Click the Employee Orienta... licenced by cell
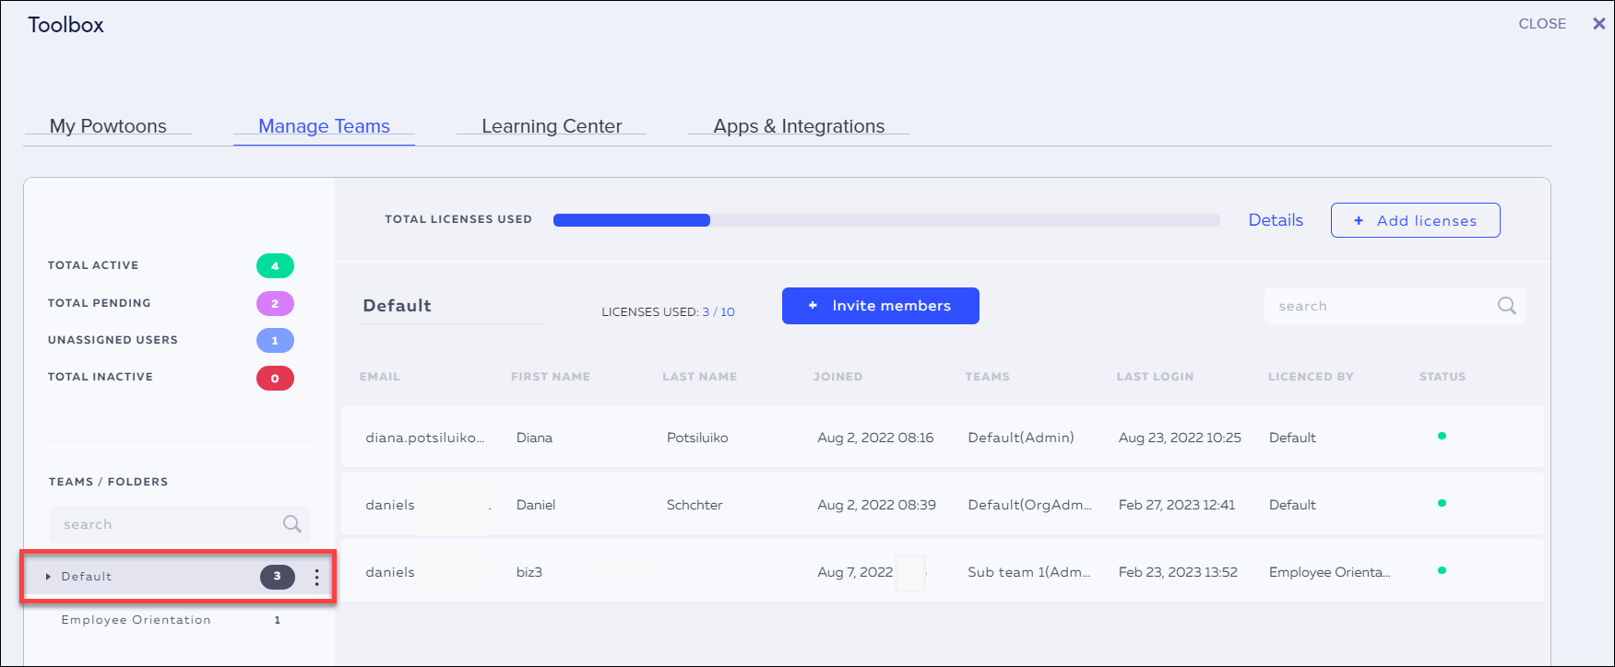This screenshot has width=1615, height=667. click(x=1330, y=572)
